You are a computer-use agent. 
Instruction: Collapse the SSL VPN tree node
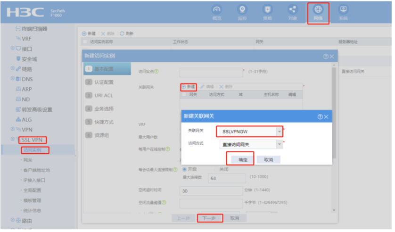(x=13, y=139)
